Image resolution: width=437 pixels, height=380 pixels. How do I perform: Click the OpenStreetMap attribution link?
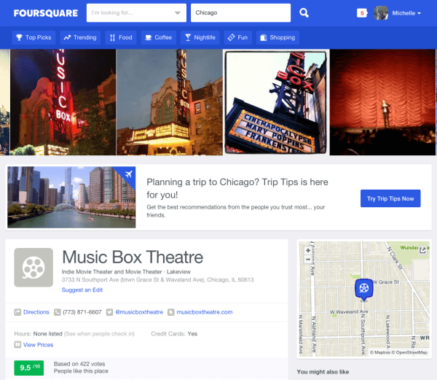[409, 352]
